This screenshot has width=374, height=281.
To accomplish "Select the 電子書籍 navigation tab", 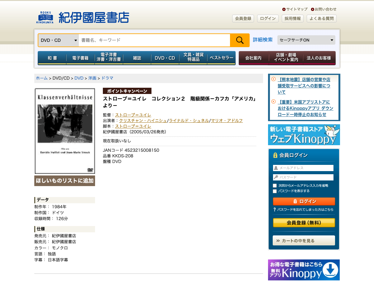I will [80, 58].
